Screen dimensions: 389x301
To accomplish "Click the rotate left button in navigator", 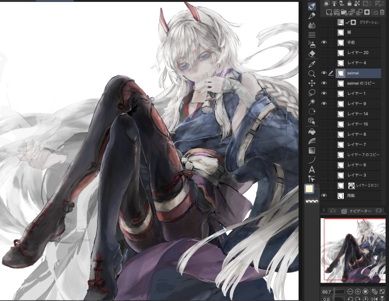I will (350, 299).
